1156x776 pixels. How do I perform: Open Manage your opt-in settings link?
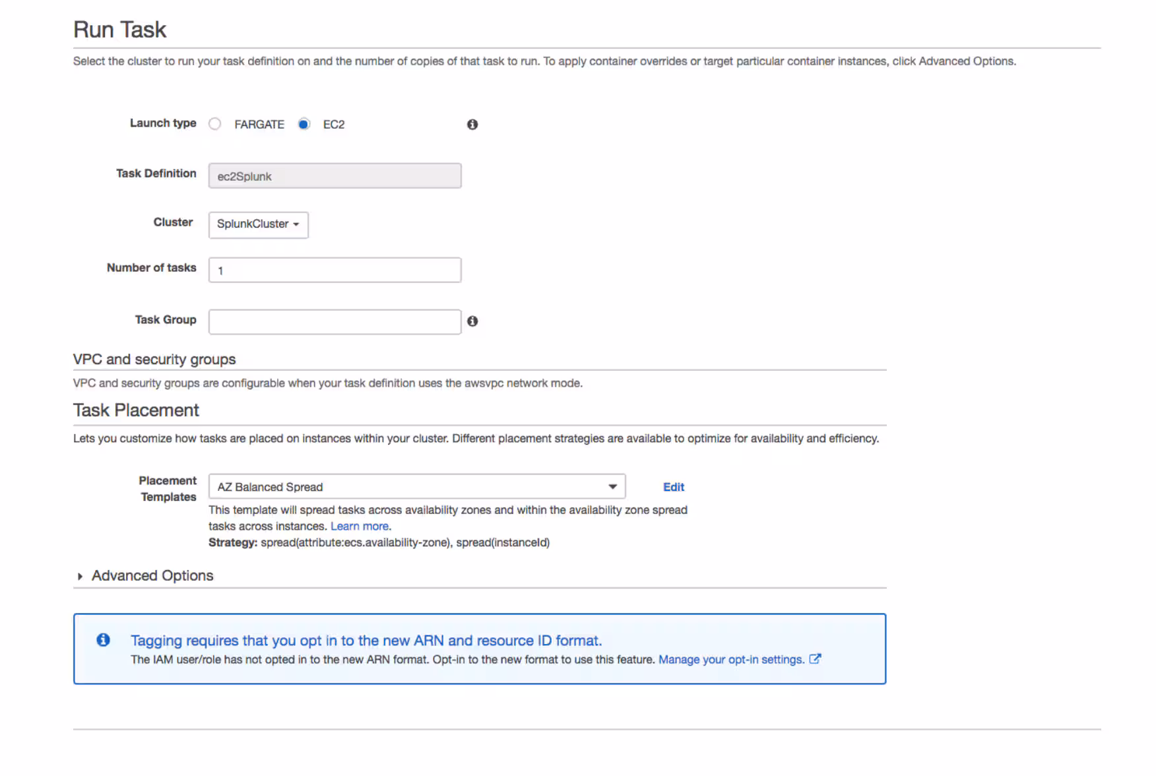click(731, 659)
